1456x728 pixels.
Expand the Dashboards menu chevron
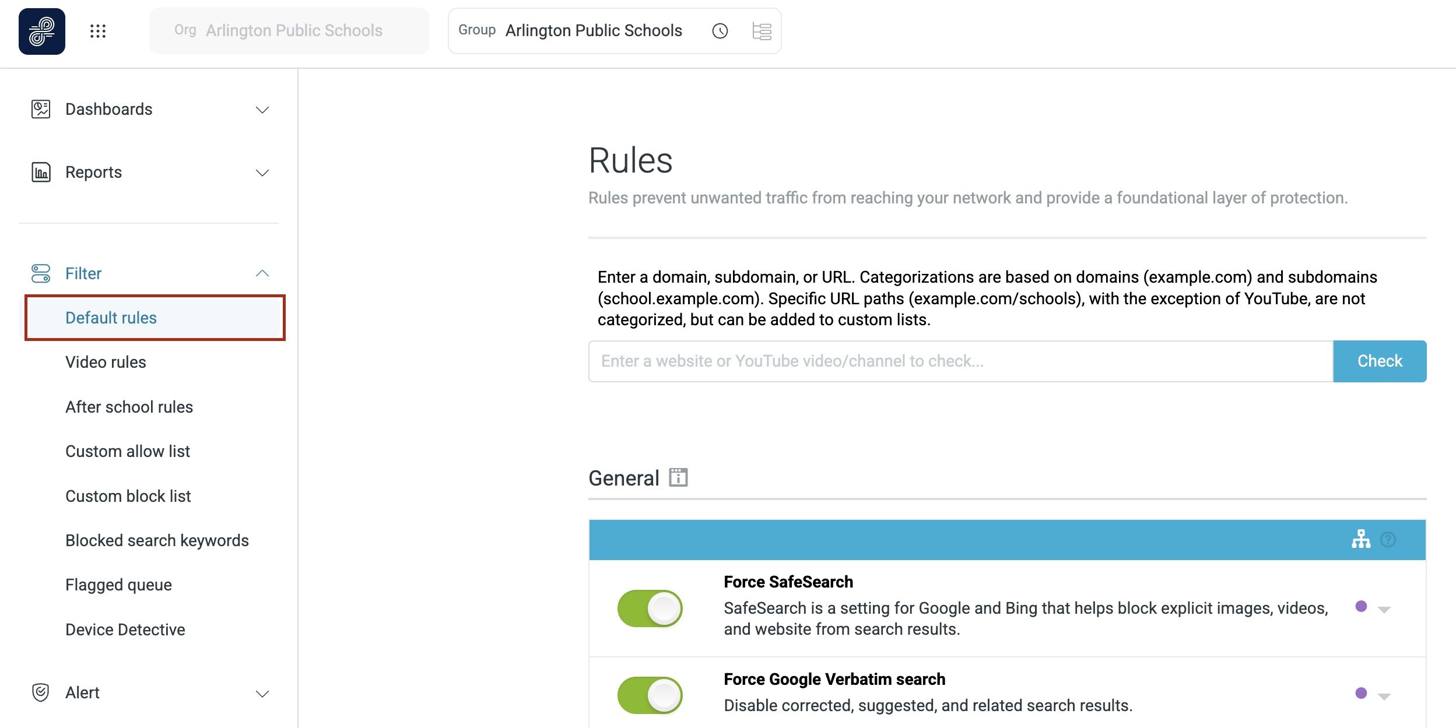262,110
